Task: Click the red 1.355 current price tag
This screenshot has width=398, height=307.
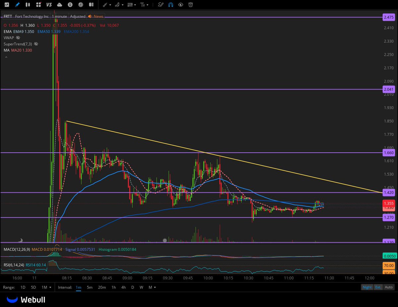Action: (388, 203)
